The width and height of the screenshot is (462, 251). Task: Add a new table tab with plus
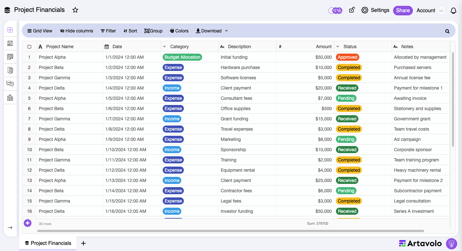point(83,243)
